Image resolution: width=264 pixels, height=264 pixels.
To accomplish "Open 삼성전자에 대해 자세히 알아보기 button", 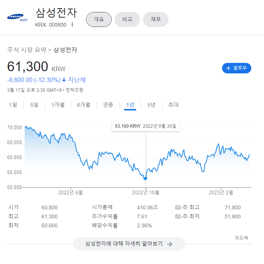I will (x=129, y=244).
